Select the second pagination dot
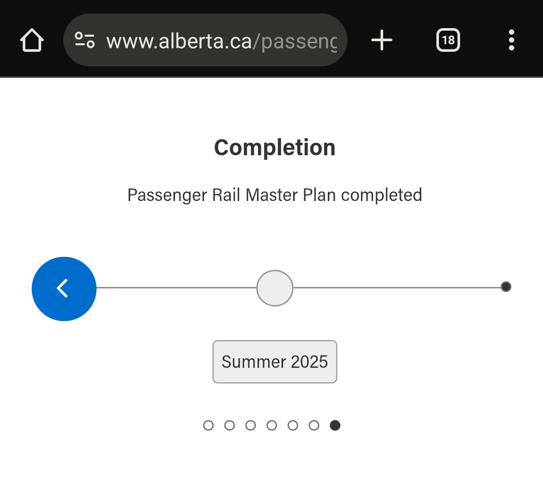Screen dimensions: 543x503 point(229,426)
